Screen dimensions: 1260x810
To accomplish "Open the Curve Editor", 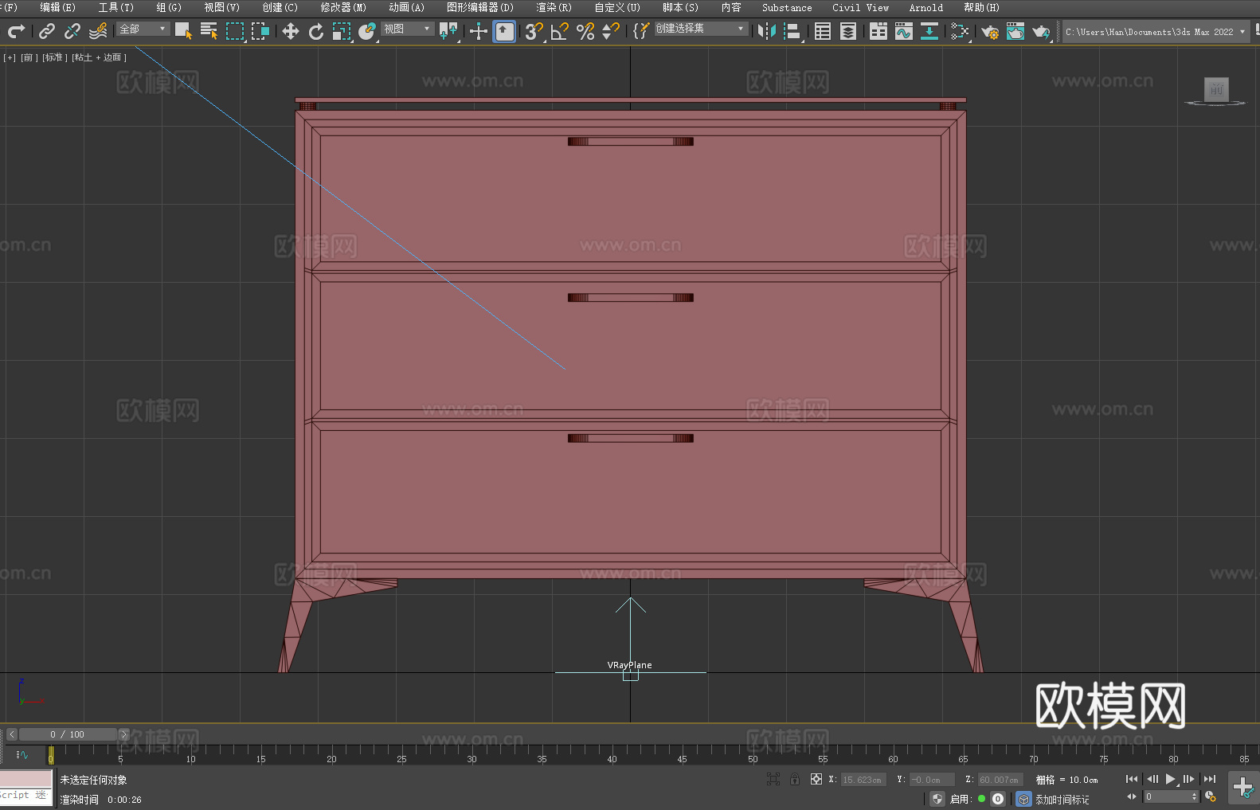I will 904,31.
